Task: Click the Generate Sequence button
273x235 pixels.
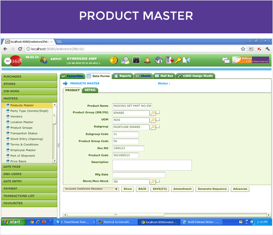Action: click(x=212, y=189)
